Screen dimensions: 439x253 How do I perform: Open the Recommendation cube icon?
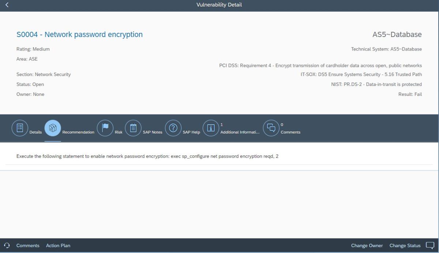tap(53, 127)
